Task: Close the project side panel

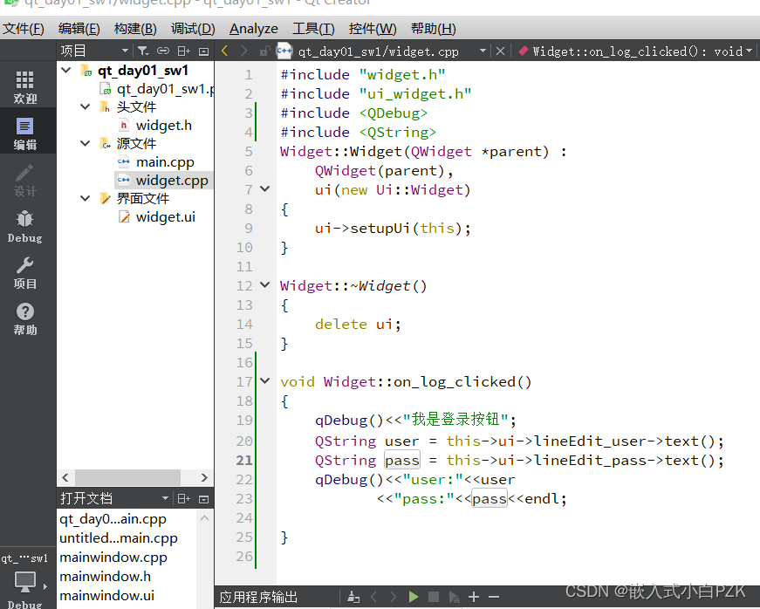Action: point(204,51)
